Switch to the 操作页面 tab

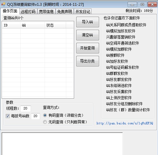coord(10,11)
